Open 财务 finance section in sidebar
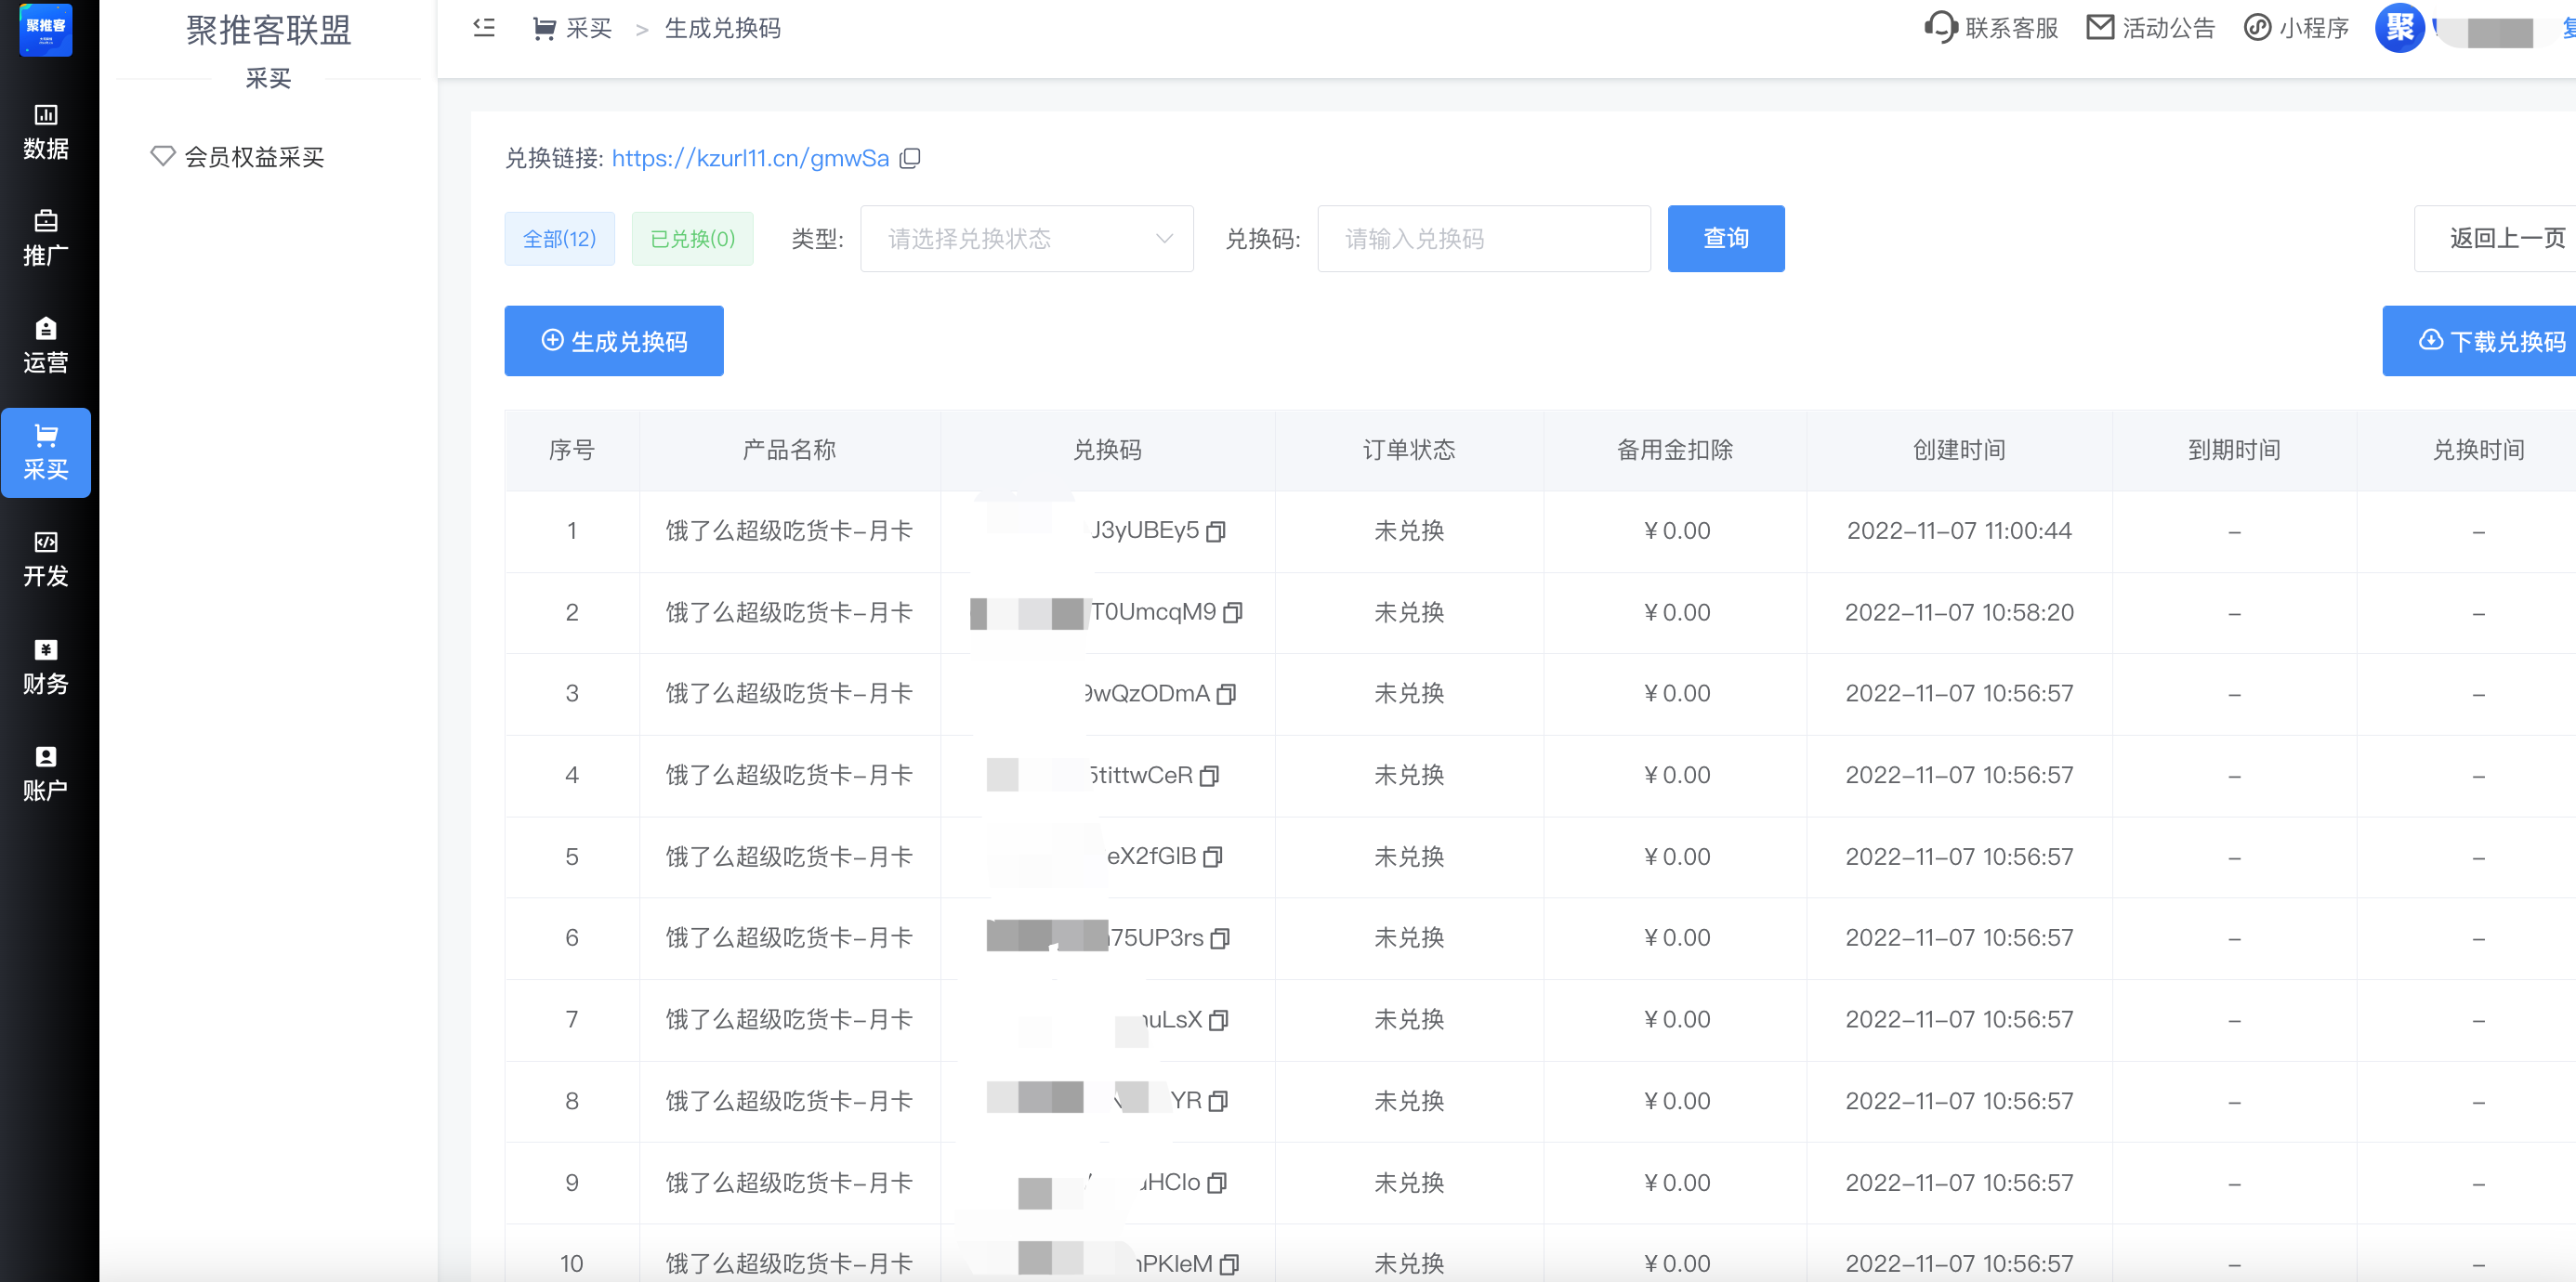Screen dimensions: 2576x1282 click(x=46, y=667)
